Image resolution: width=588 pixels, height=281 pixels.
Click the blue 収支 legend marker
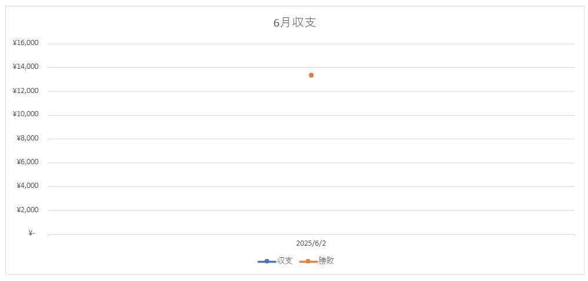tap(267, 261)
